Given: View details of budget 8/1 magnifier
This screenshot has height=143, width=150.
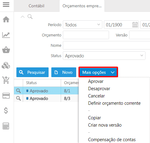Looking at the screenshot, I should click(x=19, y=91).
